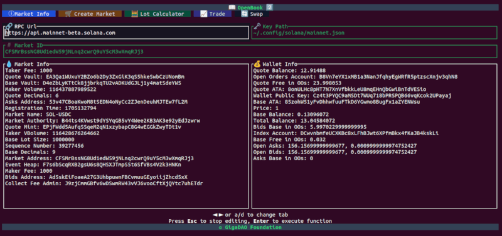Click the Taker VBolume value line
This screenshot has width=502, height=236.
(52, 133)
